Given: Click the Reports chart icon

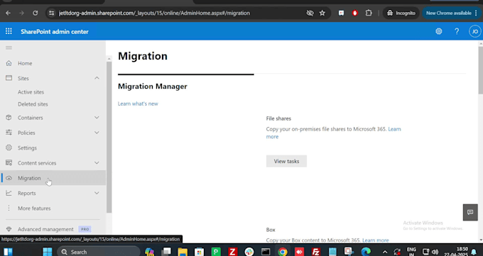Looking at the screenshot, I should tap(9, 193).
